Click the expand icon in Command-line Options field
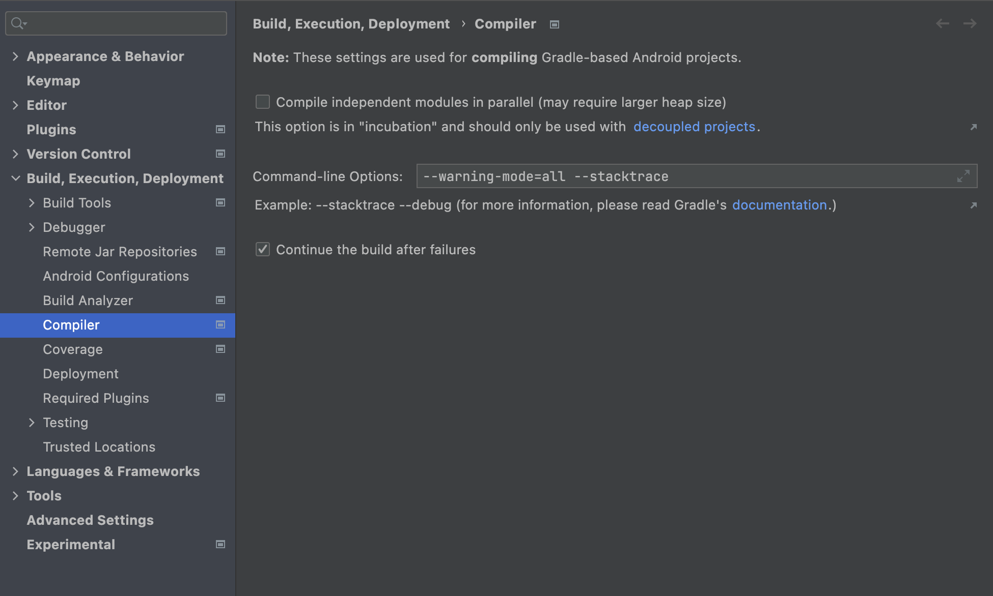 click(963, 176)
